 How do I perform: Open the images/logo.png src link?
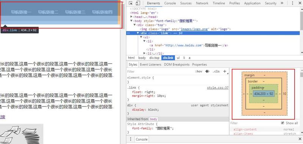tap(194, 29)
